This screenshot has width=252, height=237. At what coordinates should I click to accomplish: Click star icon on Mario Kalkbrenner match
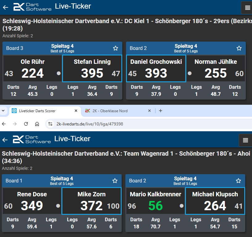pyautogui.click(x=238, y=181)
